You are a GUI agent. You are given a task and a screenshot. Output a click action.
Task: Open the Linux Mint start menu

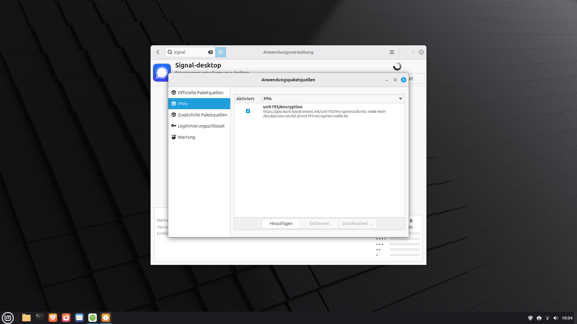click(x=8, y=318)
